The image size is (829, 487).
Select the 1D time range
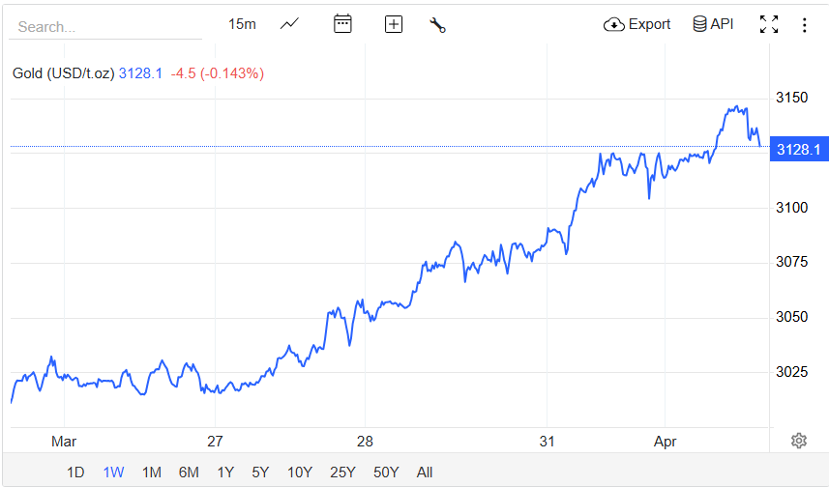[75, 472]
